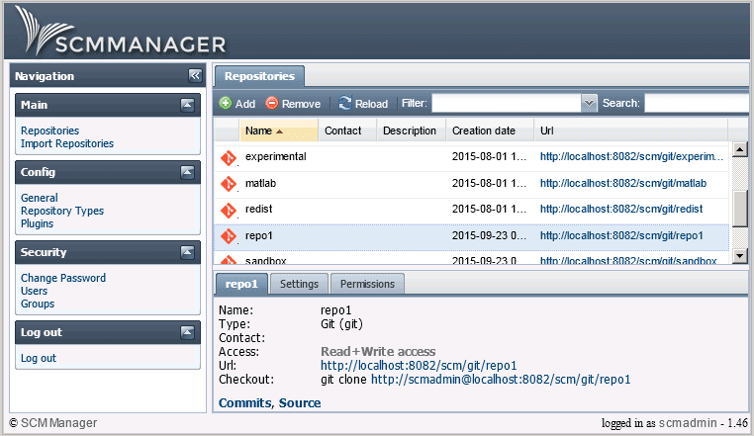The image size is (754, 436).
Task: Click the scmadmin logged-in username
Action: click(688, 423)
